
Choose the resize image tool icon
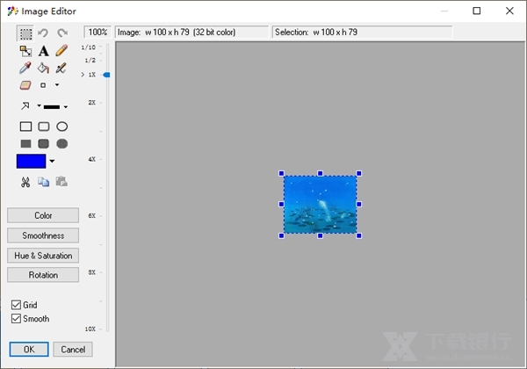pyautogui.click(x=25, y=51)
